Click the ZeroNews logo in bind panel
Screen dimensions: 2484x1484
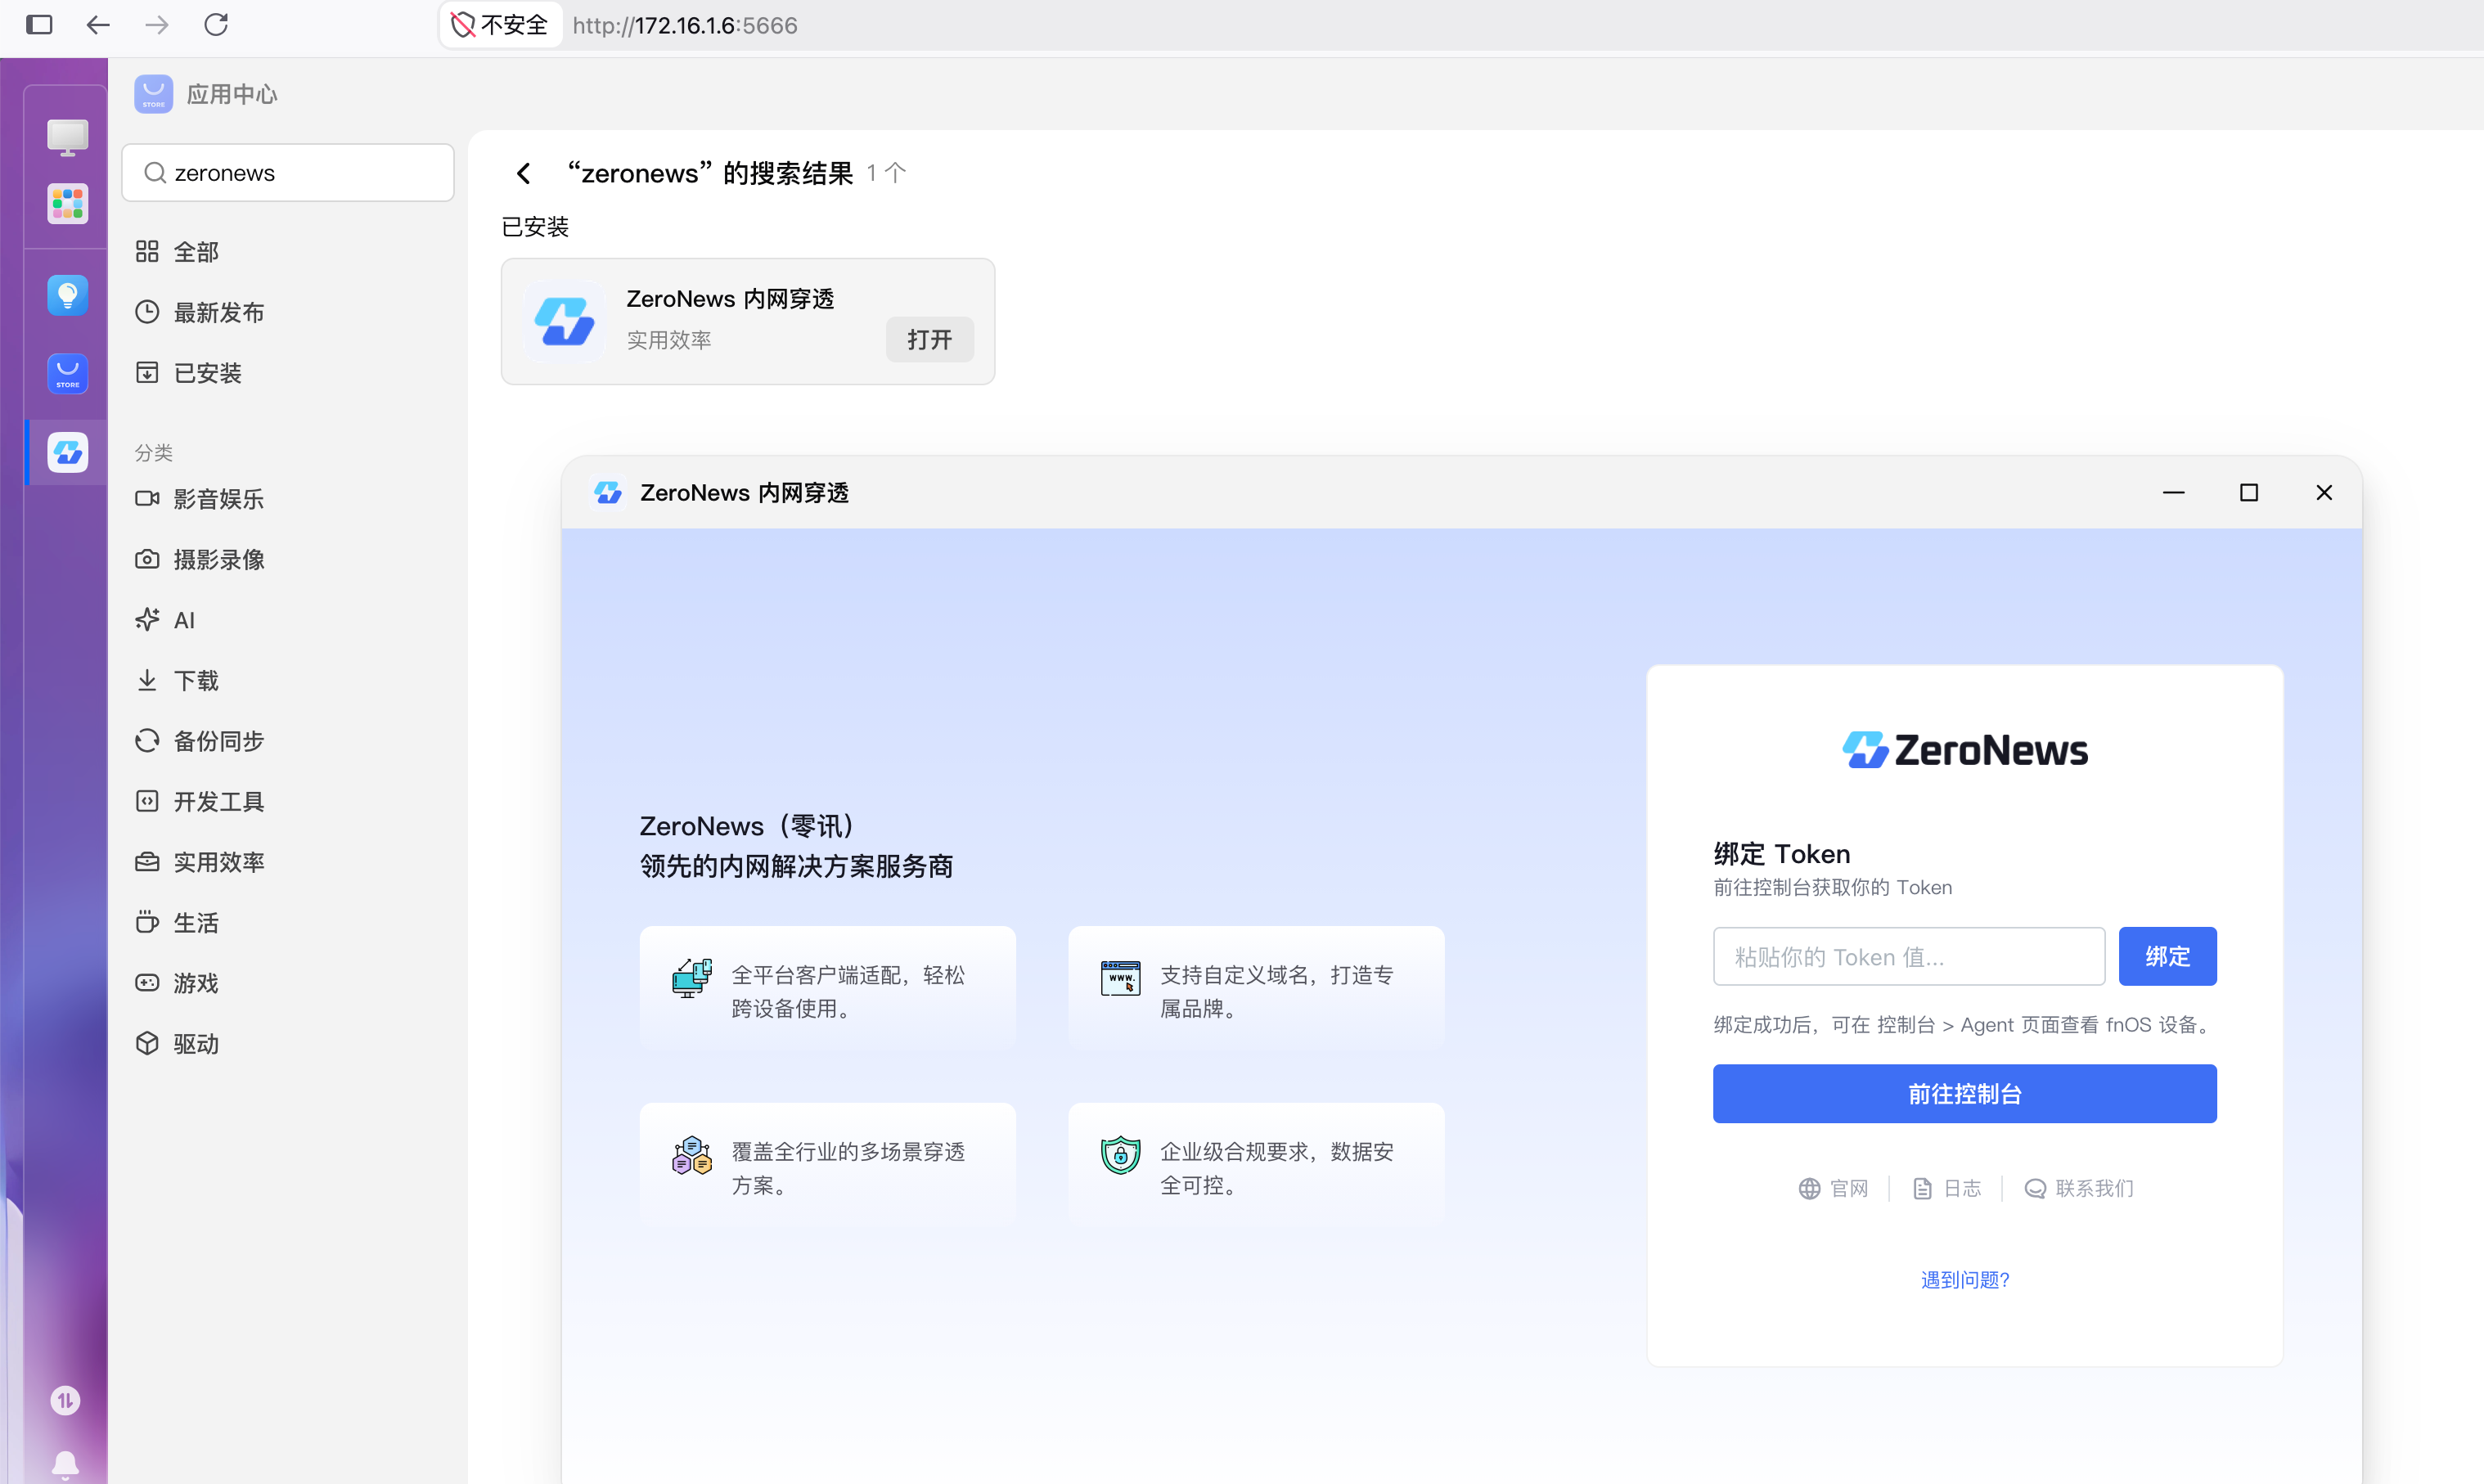pos(1965,750)
